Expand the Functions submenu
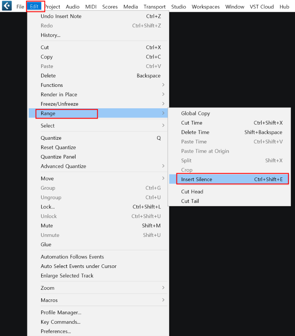The width and height of the screenshot is (295, 336). tap(98, 85)
